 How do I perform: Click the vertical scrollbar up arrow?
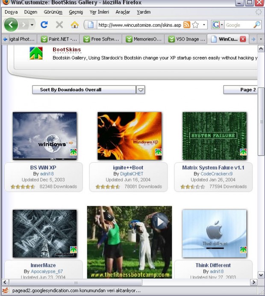tap(261, 49)
